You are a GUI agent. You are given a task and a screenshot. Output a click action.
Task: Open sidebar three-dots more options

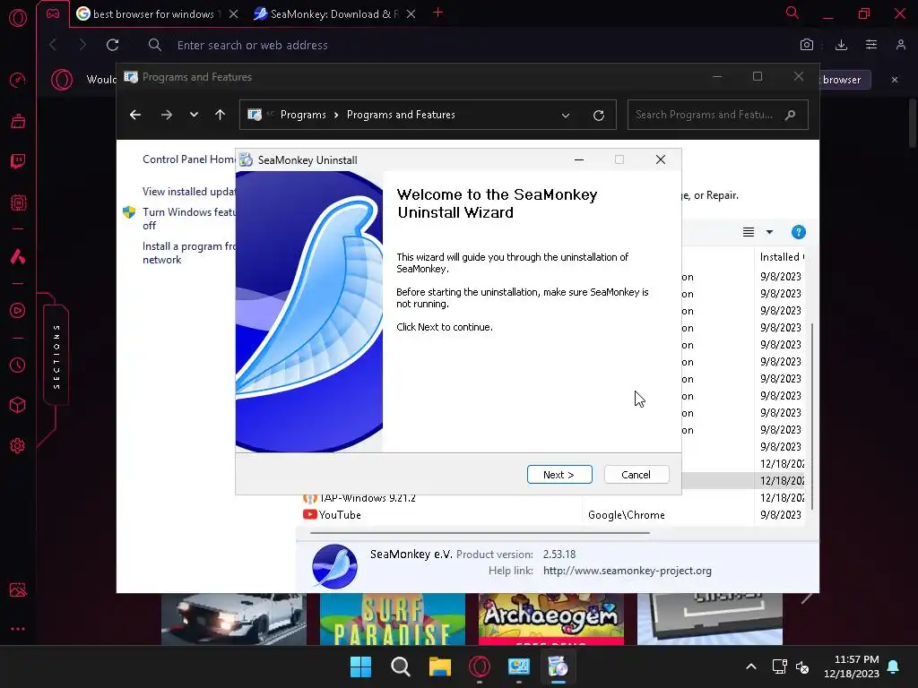[18, 629]
